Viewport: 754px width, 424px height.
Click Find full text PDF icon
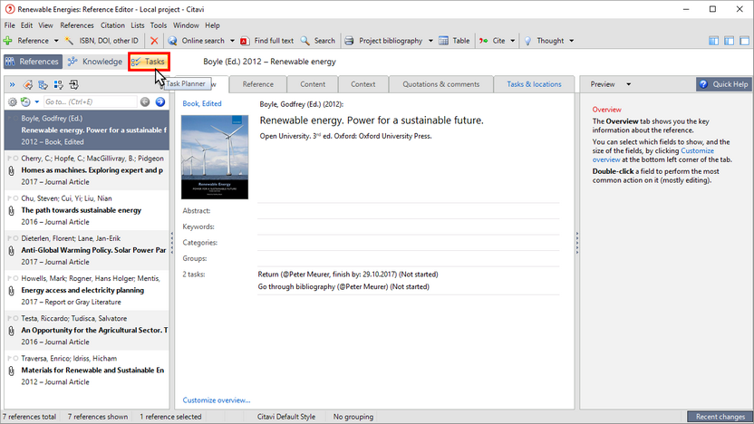tap(245, 41)
